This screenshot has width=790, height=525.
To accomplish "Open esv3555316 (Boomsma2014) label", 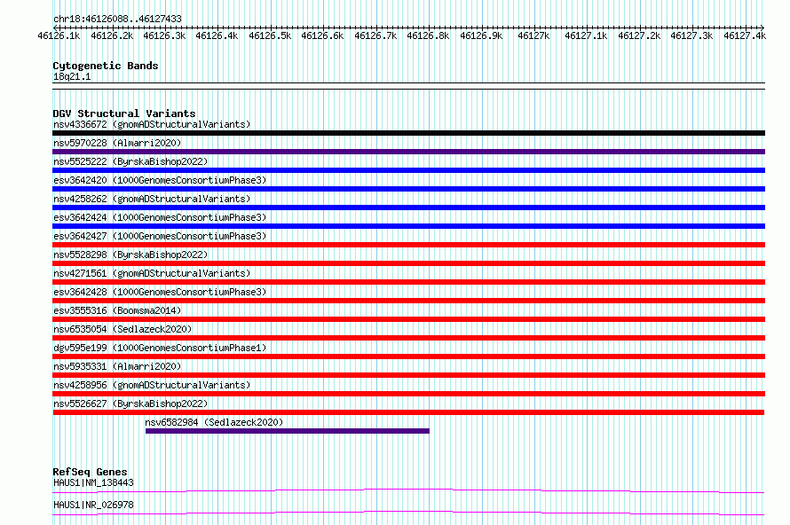I will [117, 310].
